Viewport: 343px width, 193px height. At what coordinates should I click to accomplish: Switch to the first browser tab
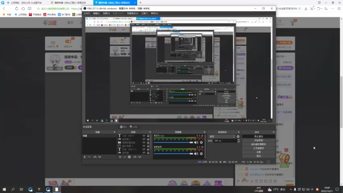click(x=26, y=3)
